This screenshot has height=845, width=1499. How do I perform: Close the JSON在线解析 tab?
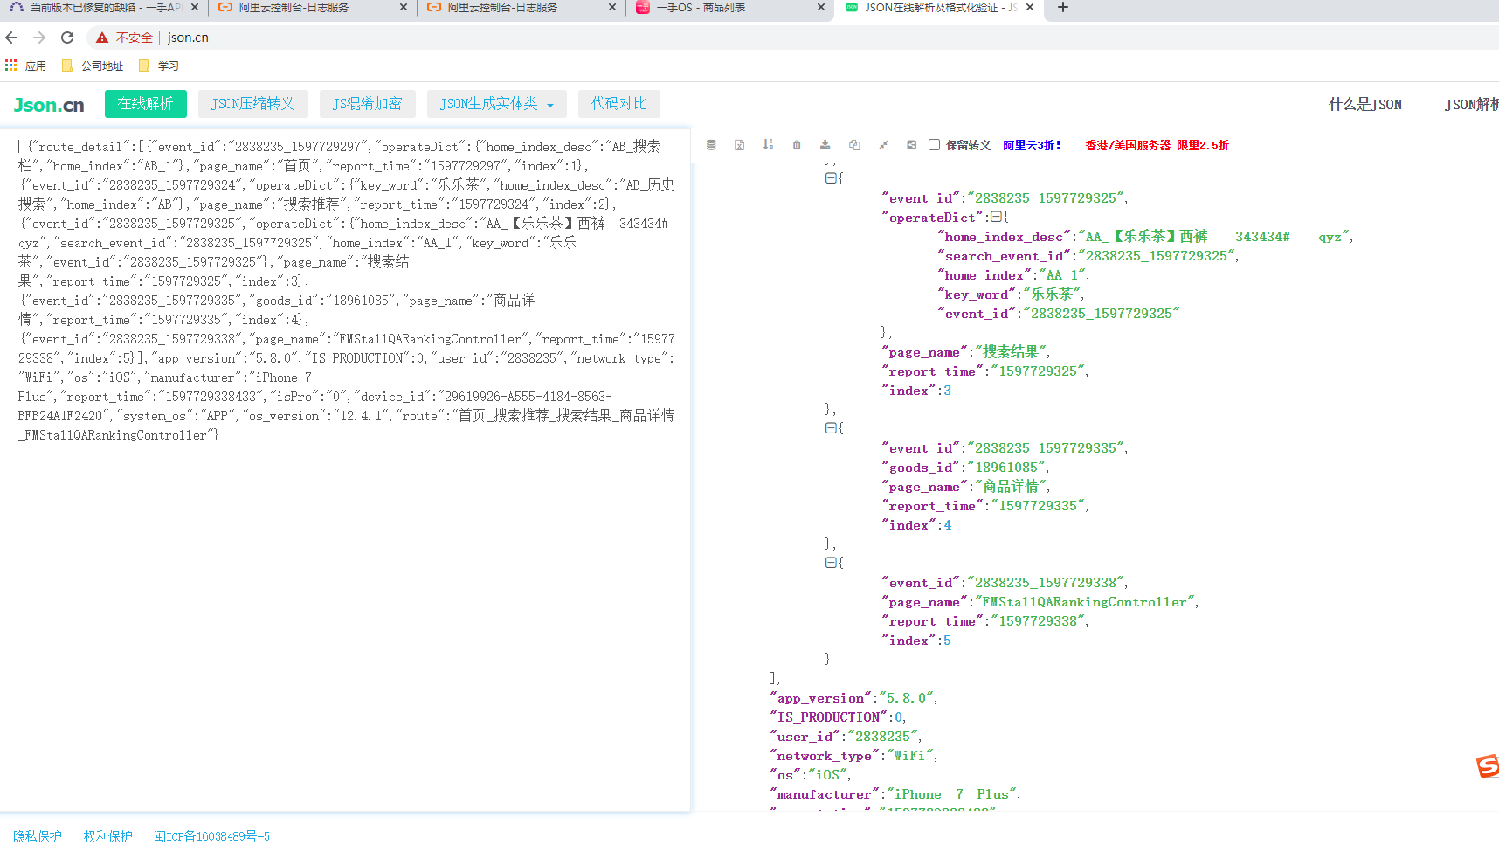click(x=1030, y=7)
